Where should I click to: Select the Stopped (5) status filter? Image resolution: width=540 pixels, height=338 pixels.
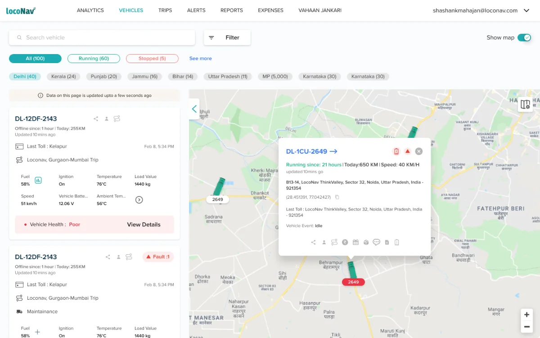coord(152,59)
